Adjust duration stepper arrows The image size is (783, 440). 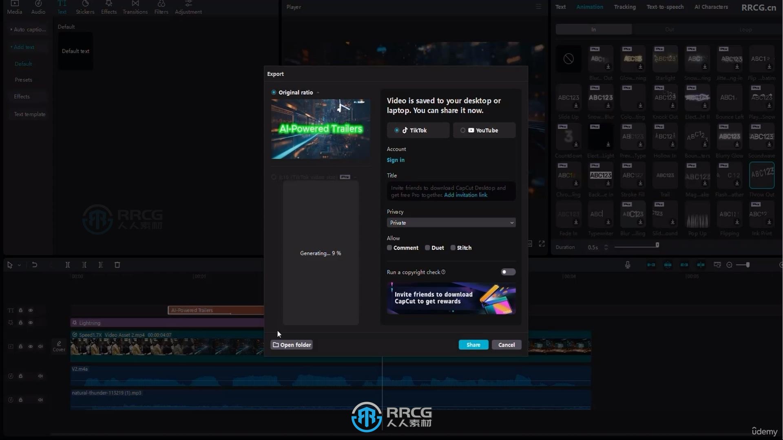(x=606, y=247)
